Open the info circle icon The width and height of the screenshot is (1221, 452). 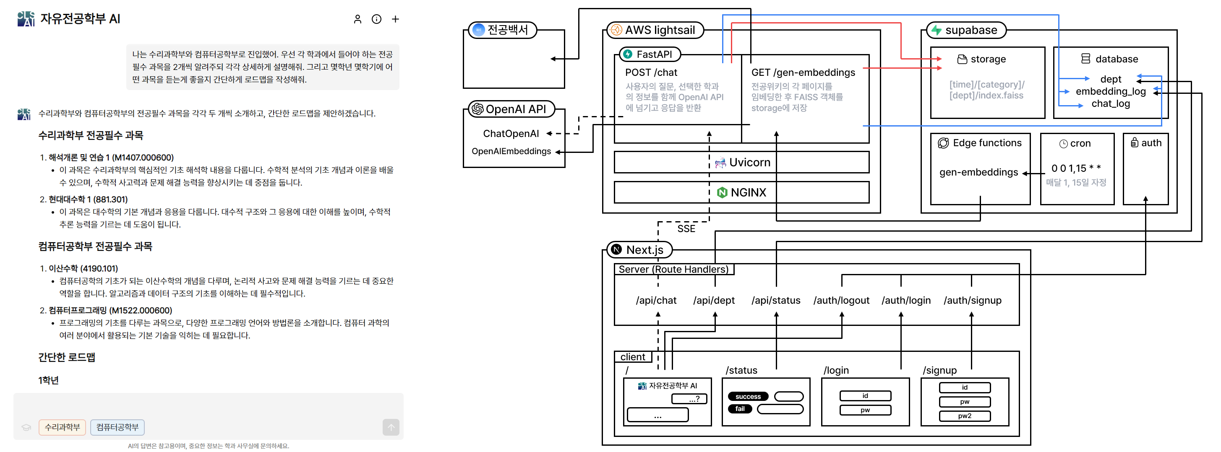(x=376, y=19)
